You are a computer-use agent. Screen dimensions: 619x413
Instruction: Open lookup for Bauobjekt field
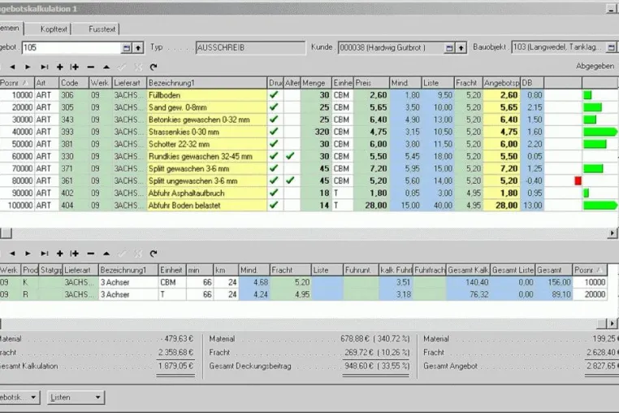[x=611, y=47]
